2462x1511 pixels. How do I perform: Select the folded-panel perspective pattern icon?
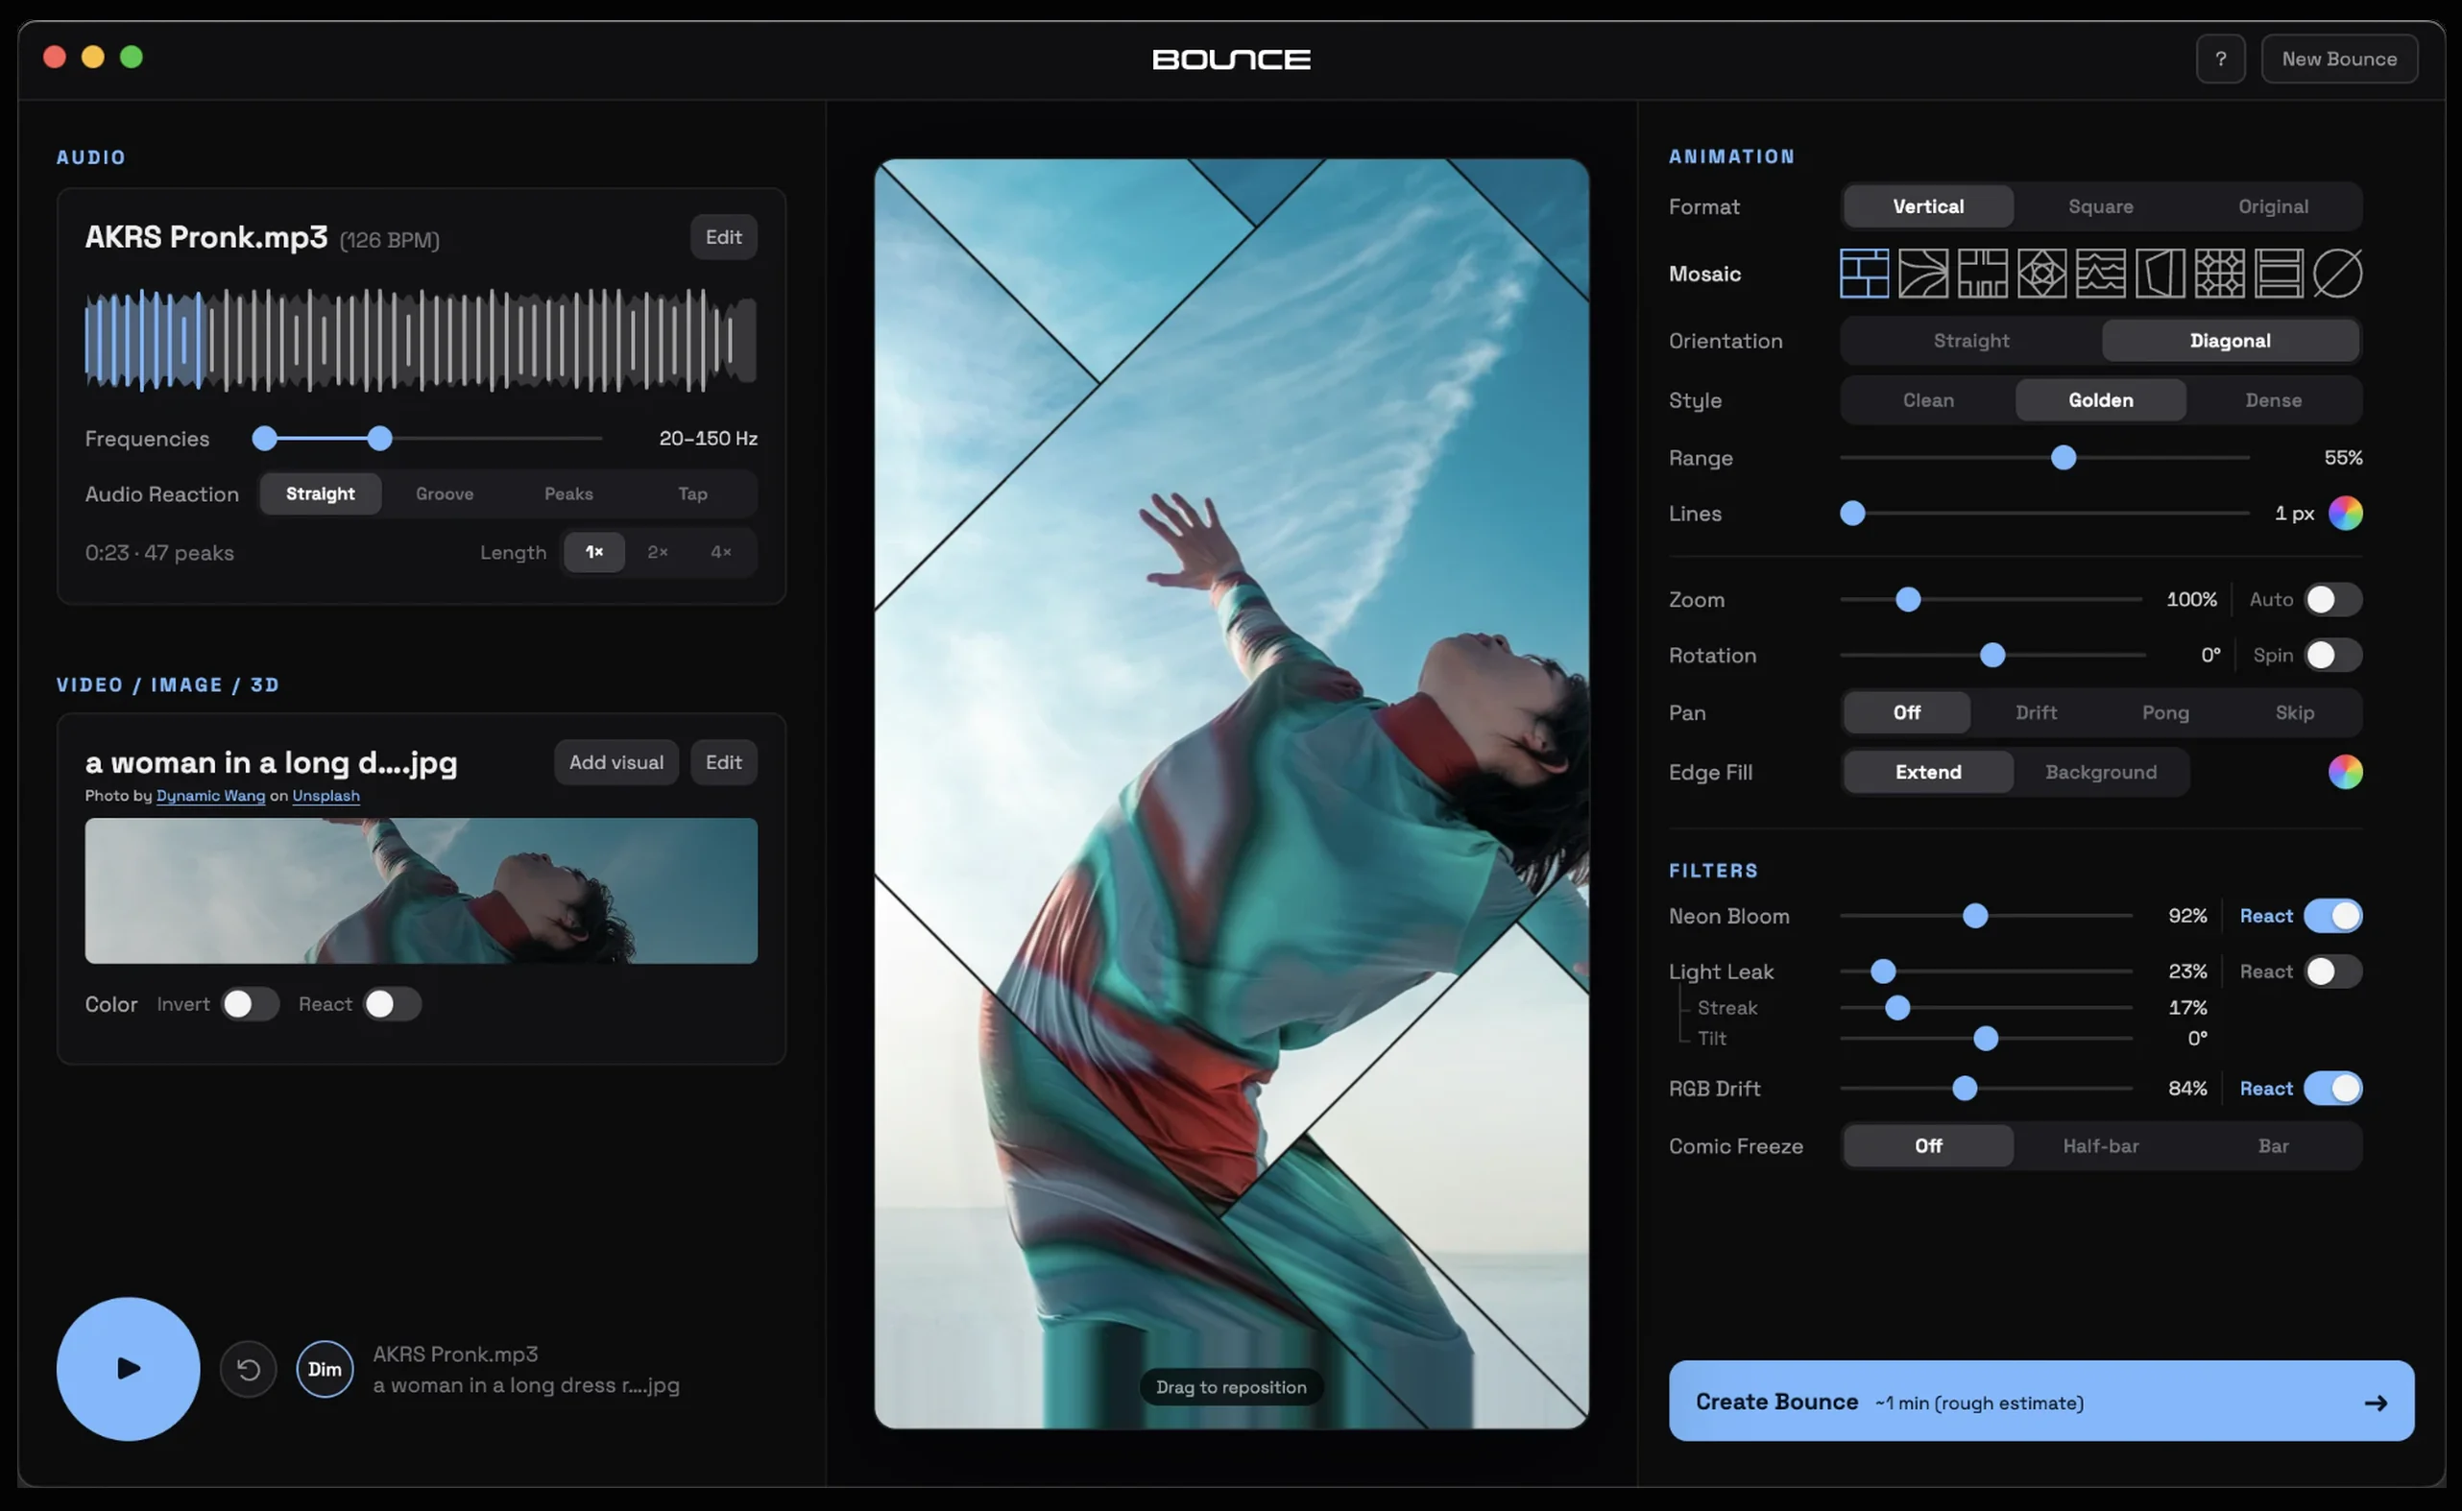2160,274
